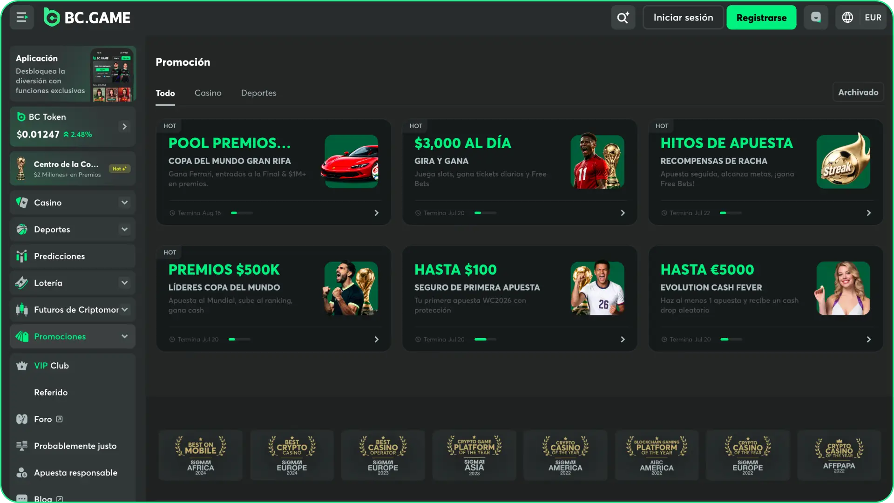Image resolution: width=894 pixels, height=503 pixels.
Task: Click the BC.GAME logo
Action: 87,18
